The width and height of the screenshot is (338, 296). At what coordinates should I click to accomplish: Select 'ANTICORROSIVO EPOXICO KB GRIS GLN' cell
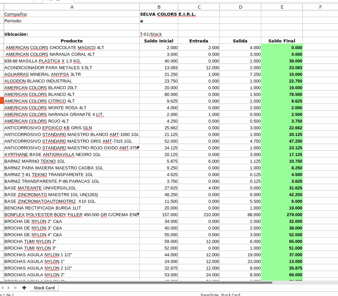(x=72, y=128)
